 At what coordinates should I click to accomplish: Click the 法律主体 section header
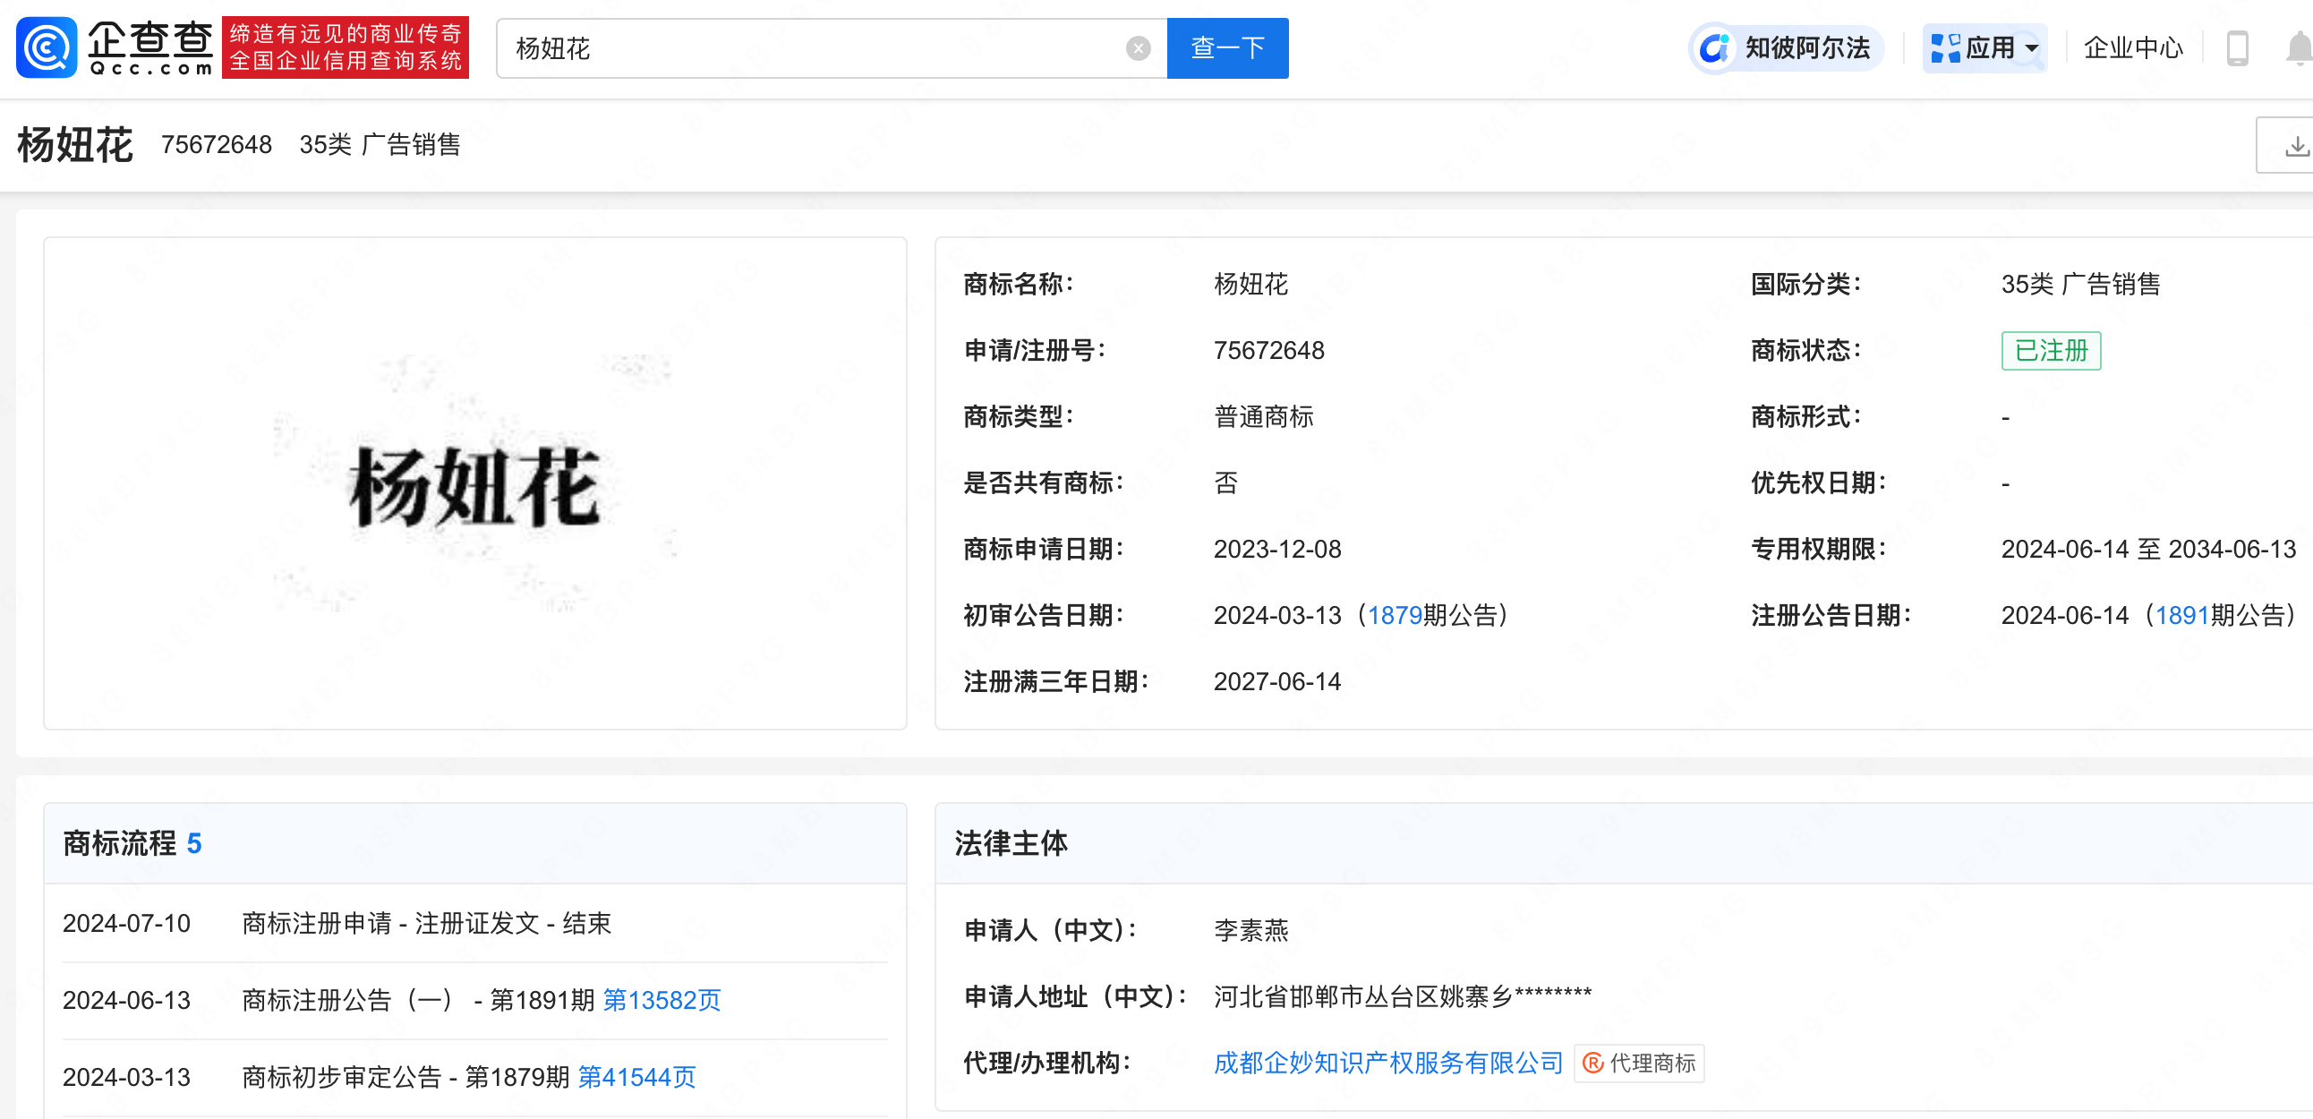pyautogui.click(x=1624, y=843)
